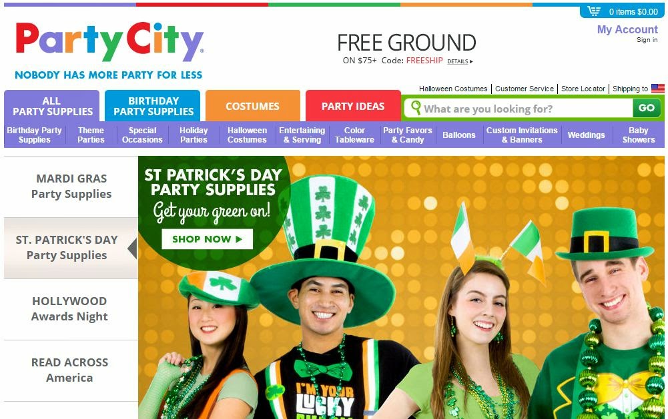Open the Theme Parties menu item
Viewport: 668px width, 419px height.
pyautogui.click(x=91, y=135)
